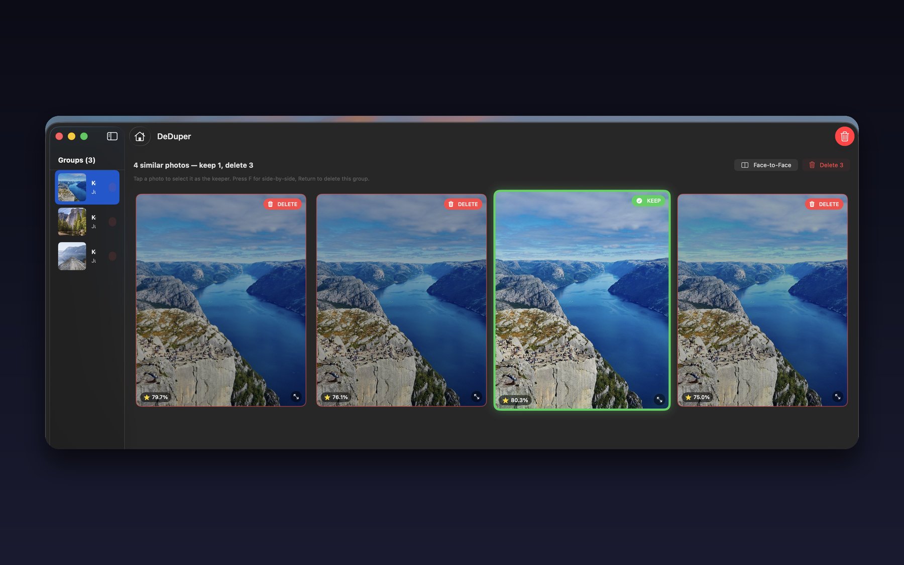This screenshot has height=565, width=904.
Task: Select the misty mountain group thumbnail
Action: (72, 256)
